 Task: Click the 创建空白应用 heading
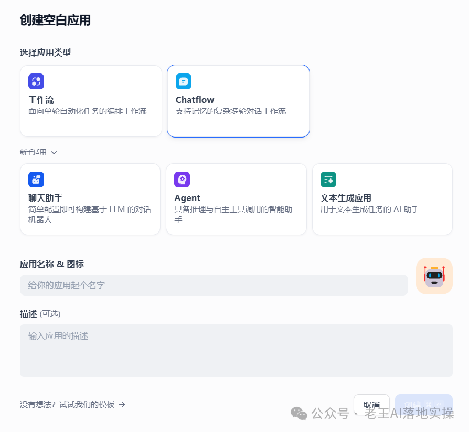[55, 20]
